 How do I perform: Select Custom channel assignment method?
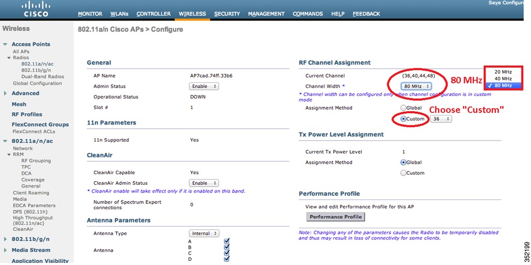click(x=403, y=119)
